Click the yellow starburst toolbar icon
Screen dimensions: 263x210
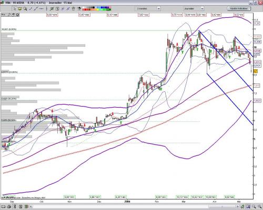(19, 8)
